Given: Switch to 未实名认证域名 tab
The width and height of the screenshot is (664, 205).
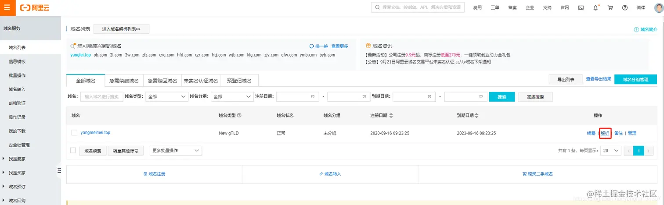Looking at the screenshot, I should click(201, 81).
